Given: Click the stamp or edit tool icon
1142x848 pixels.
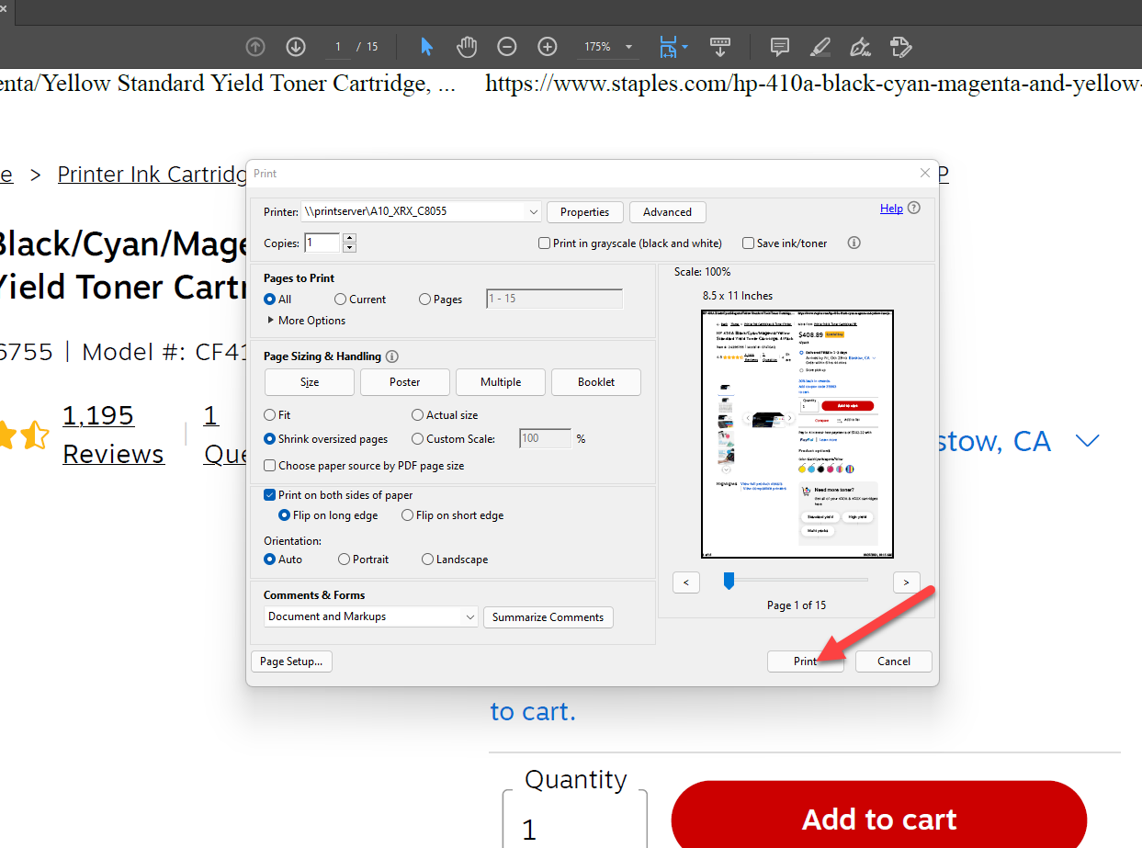Looking at the screenshot, I should [900, 47].
